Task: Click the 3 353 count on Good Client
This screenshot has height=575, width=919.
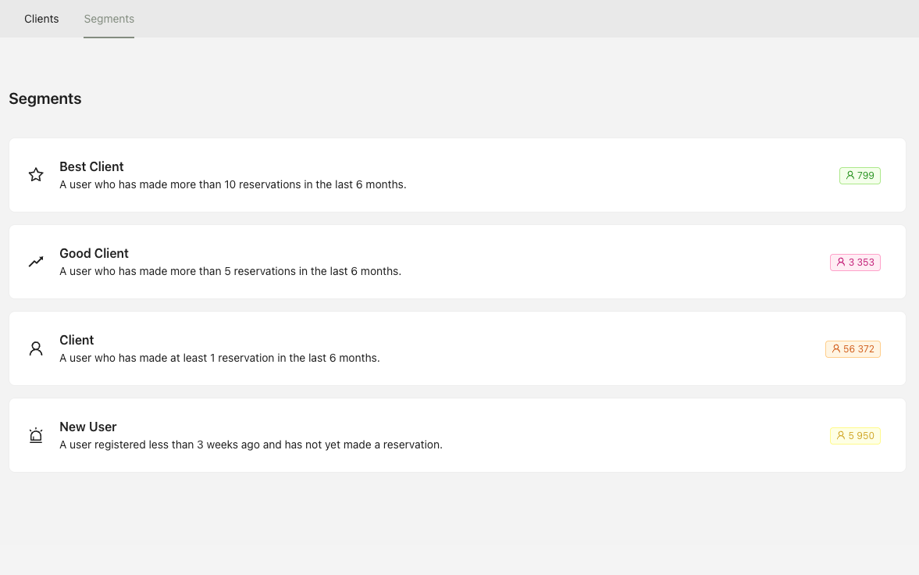Action: point(861,262)
